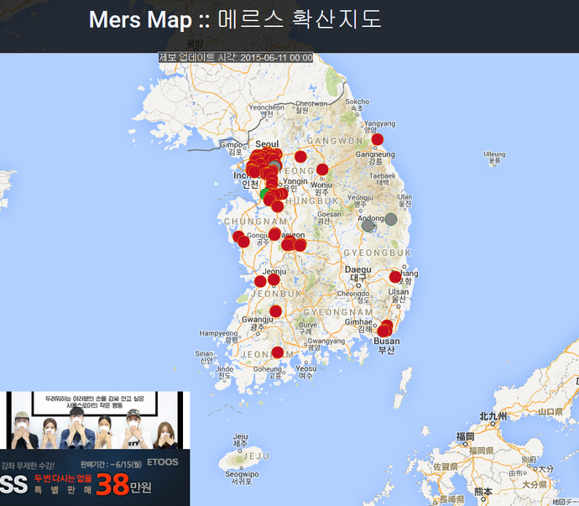Click the GYEONGBUK province label
This screenshot has height=506, width=579.
click(x=378, y=253)
